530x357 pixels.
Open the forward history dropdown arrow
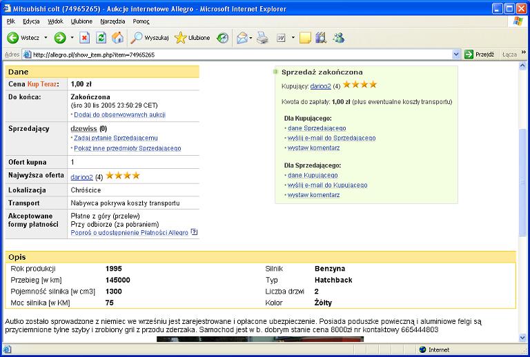point(72,38)
